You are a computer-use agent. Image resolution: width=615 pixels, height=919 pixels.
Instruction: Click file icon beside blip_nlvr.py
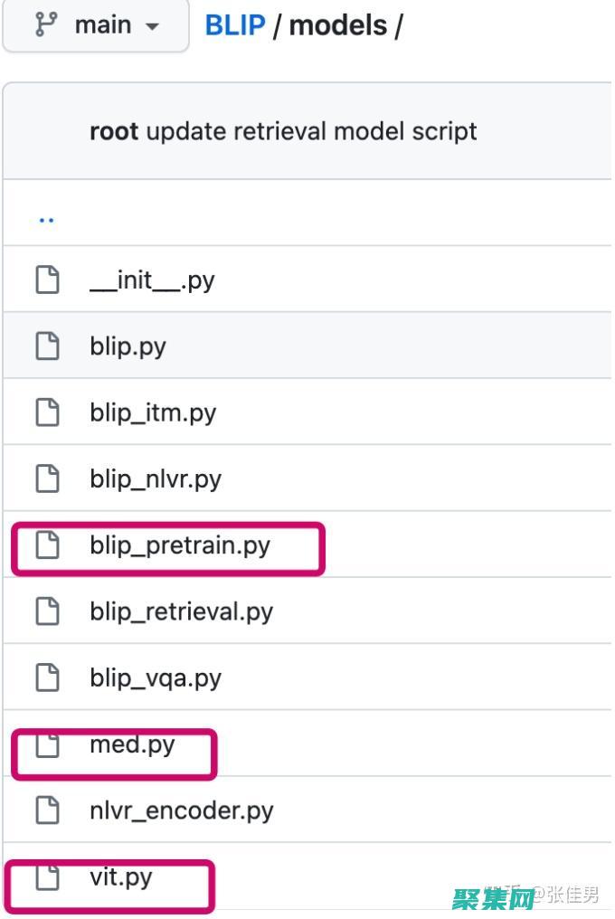47,478
